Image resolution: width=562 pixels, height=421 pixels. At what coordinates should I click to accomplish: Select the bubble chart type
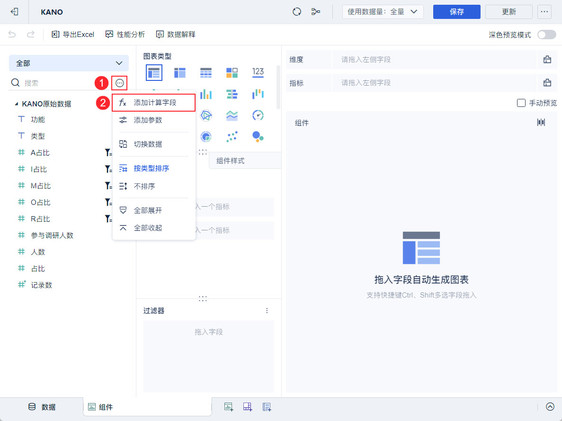[x=258, y=136]
